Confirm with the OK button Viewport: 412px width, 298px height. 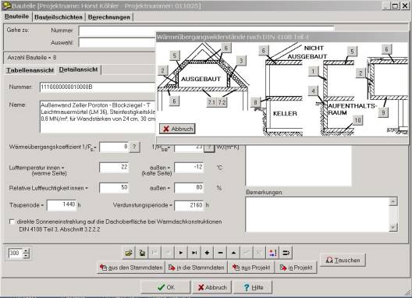165,287
